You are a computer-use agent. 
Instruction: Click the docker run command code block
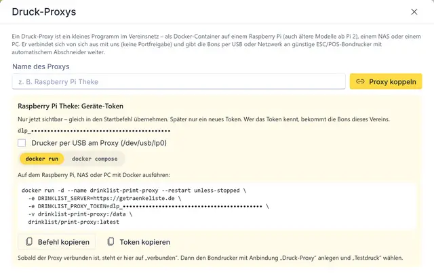point(217,206)
